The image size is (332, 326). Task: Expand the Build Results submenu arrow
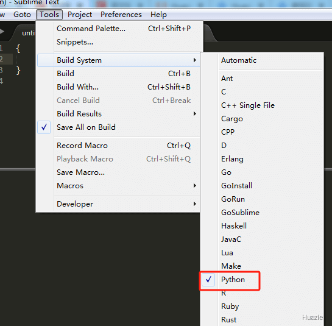click(195, 114)
